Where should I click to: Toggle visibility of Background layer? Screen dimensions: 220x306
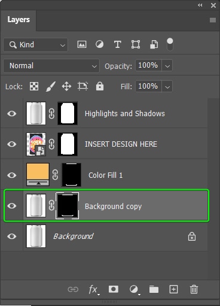12,236
